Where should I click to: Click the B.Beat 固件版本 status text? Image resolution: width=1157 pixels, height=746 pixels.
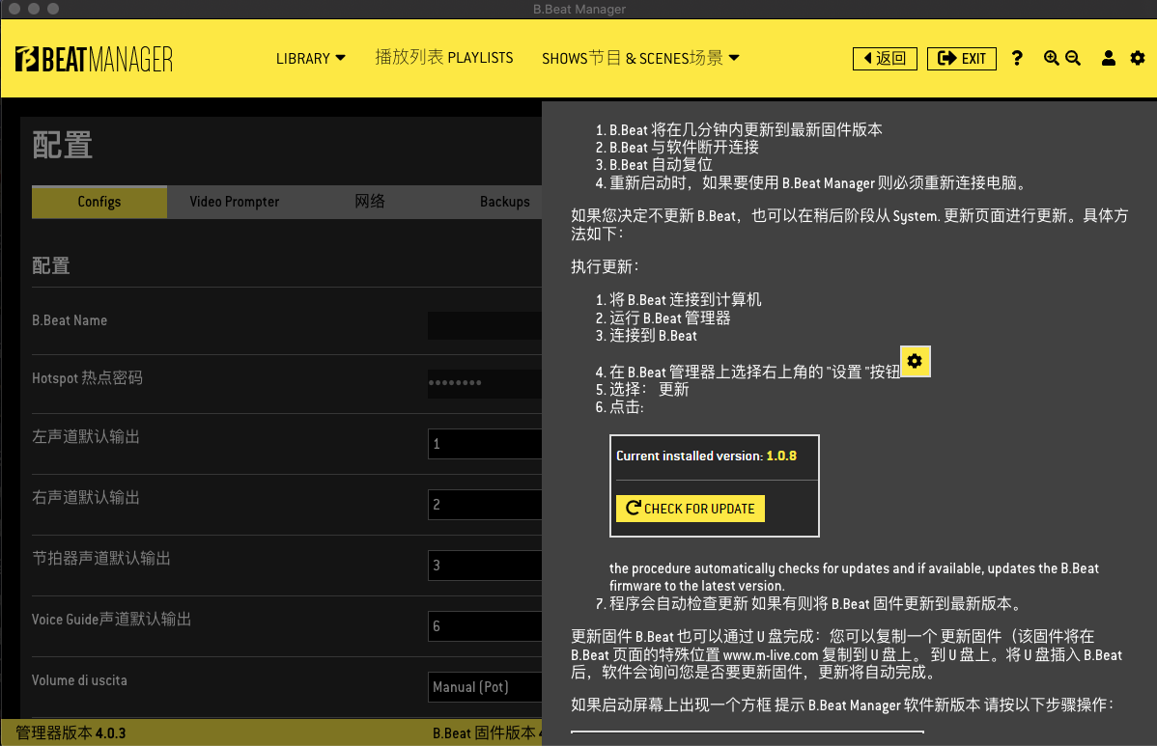point(487,733)
